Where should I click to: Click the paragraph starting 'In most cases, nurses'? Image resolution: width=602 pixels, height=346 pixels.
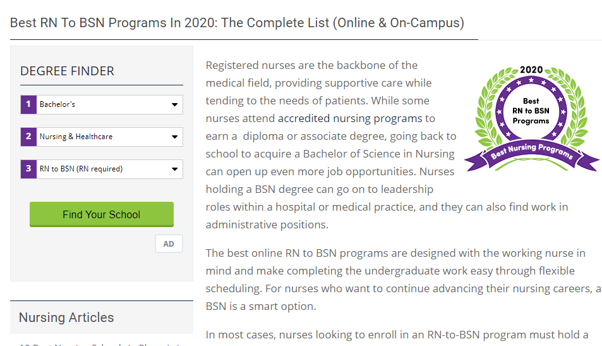click(x=397, y=335)
